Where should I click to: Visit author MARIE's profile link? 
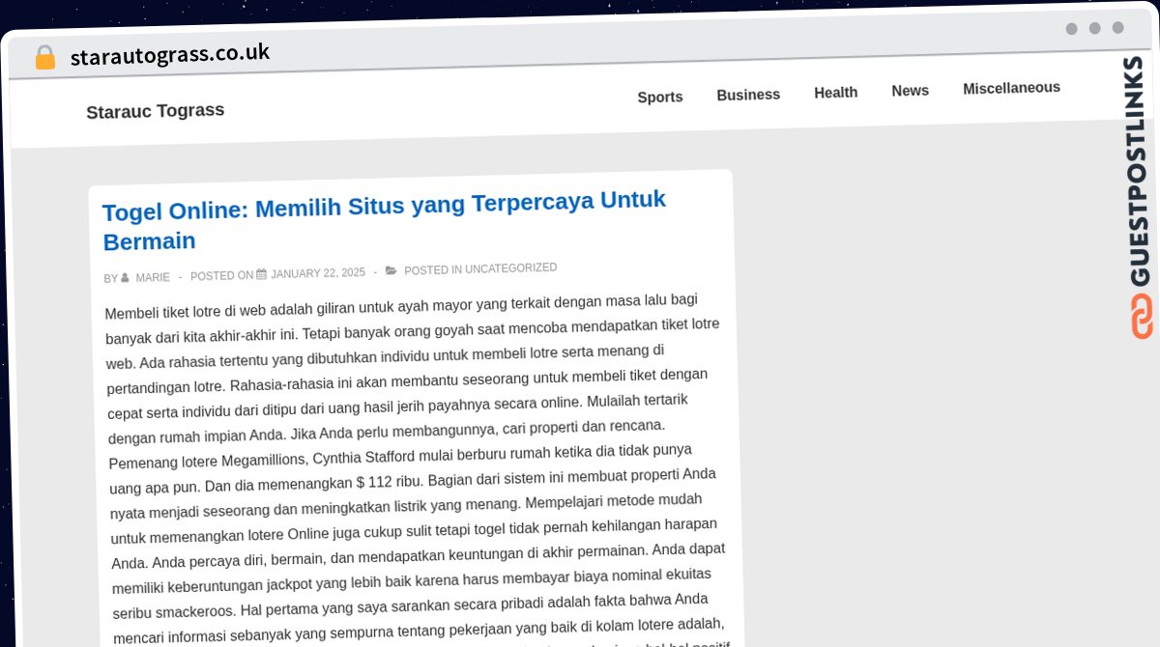pos(153,278)
